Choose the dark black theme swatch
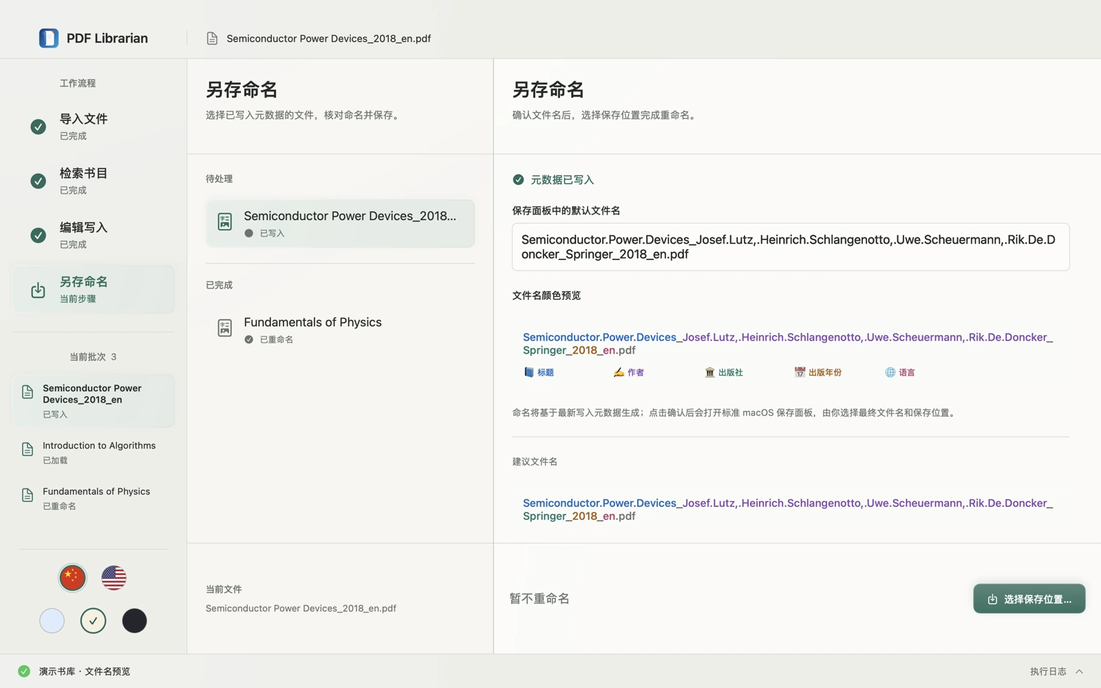 134,621
